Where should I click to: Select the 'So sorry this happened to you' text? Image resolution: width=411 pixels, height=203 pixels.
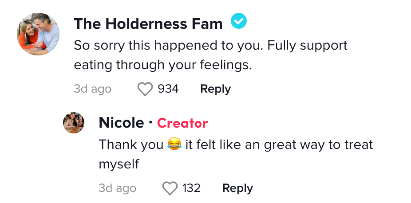169,46
